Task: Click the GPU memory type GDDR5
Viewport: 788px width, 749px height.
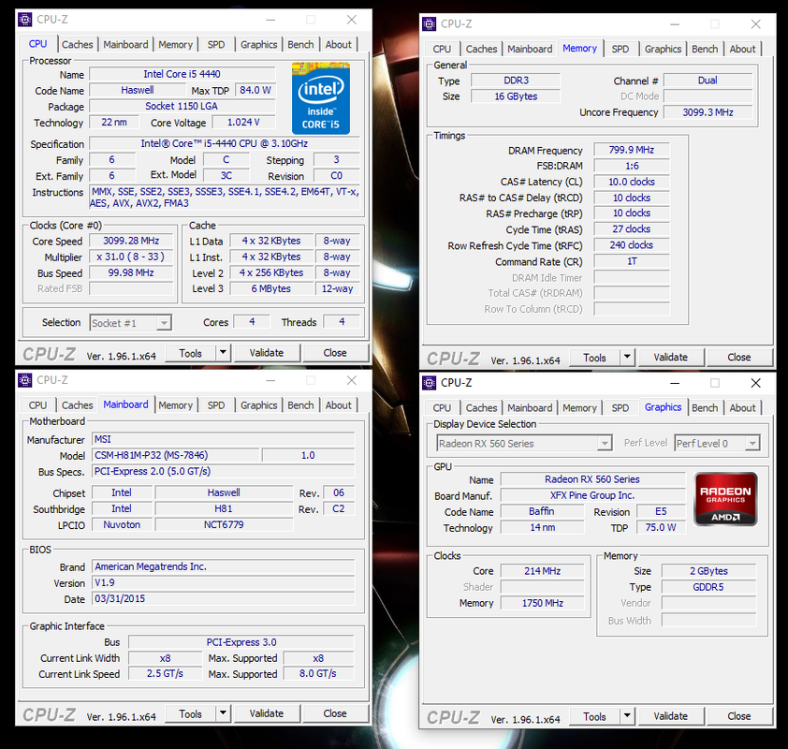Action: tap(708, 587)
